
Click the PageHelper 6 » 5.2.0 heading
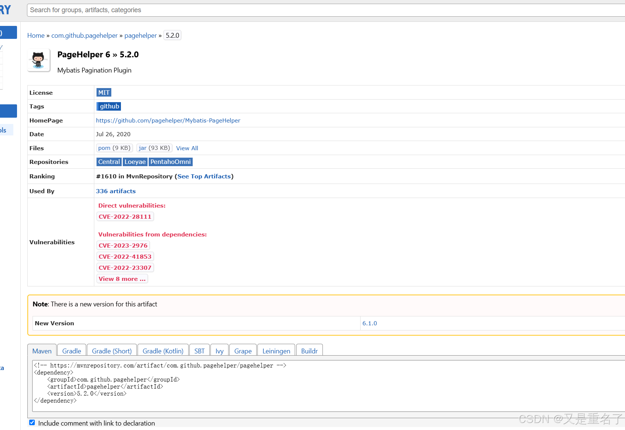click(x=98, y=54)
